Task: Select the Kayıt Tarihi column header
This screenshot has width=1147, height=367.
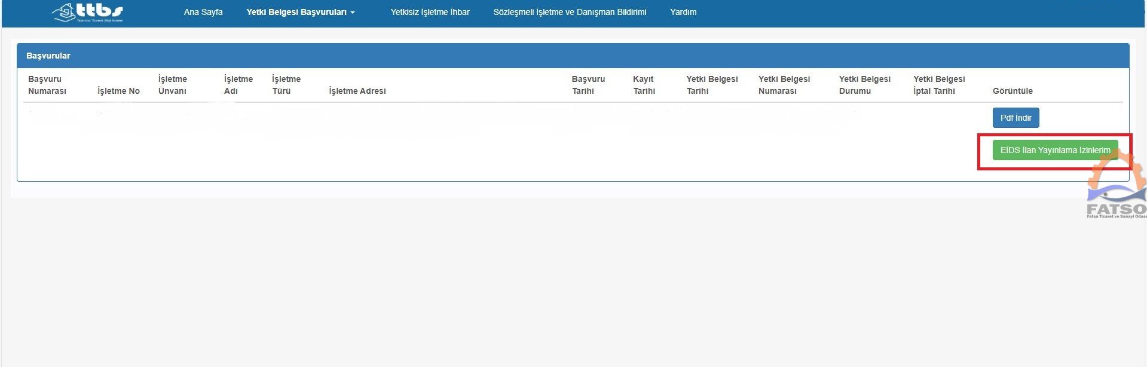Action: 644,85
